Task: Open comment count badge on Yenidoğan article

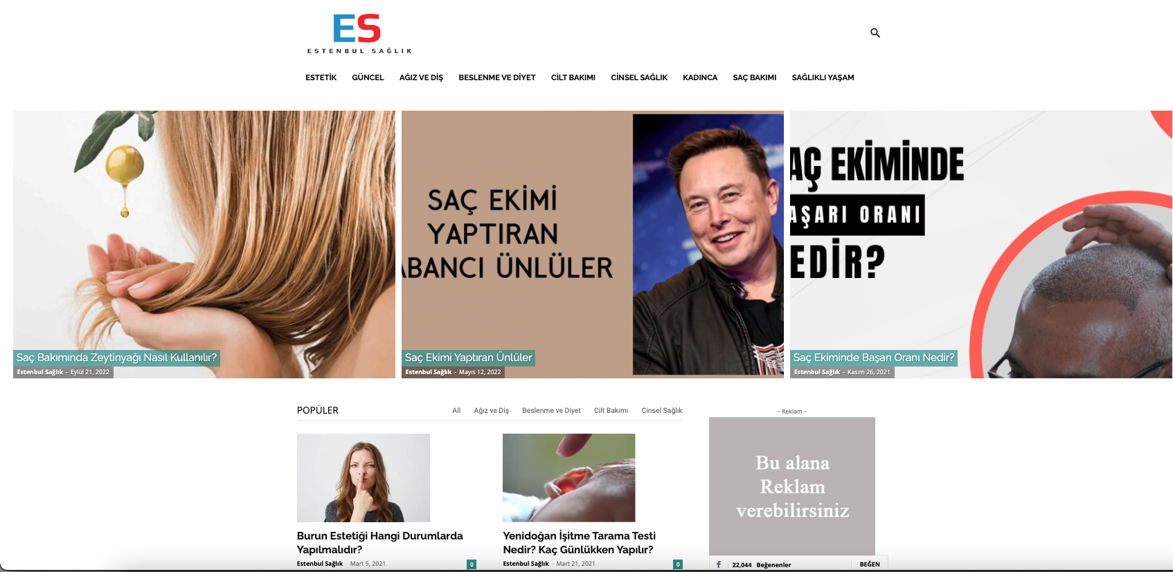Action: [678, 564]
